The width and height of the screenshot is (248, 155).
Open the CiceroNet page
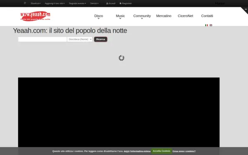[185, 16]
